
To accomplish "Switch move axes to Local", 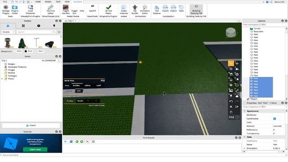I will pyautogui.click(x=88, y=85).
